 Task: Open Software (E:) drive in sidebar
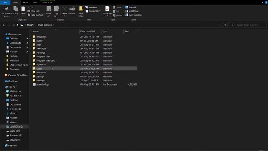pos(16,135)
